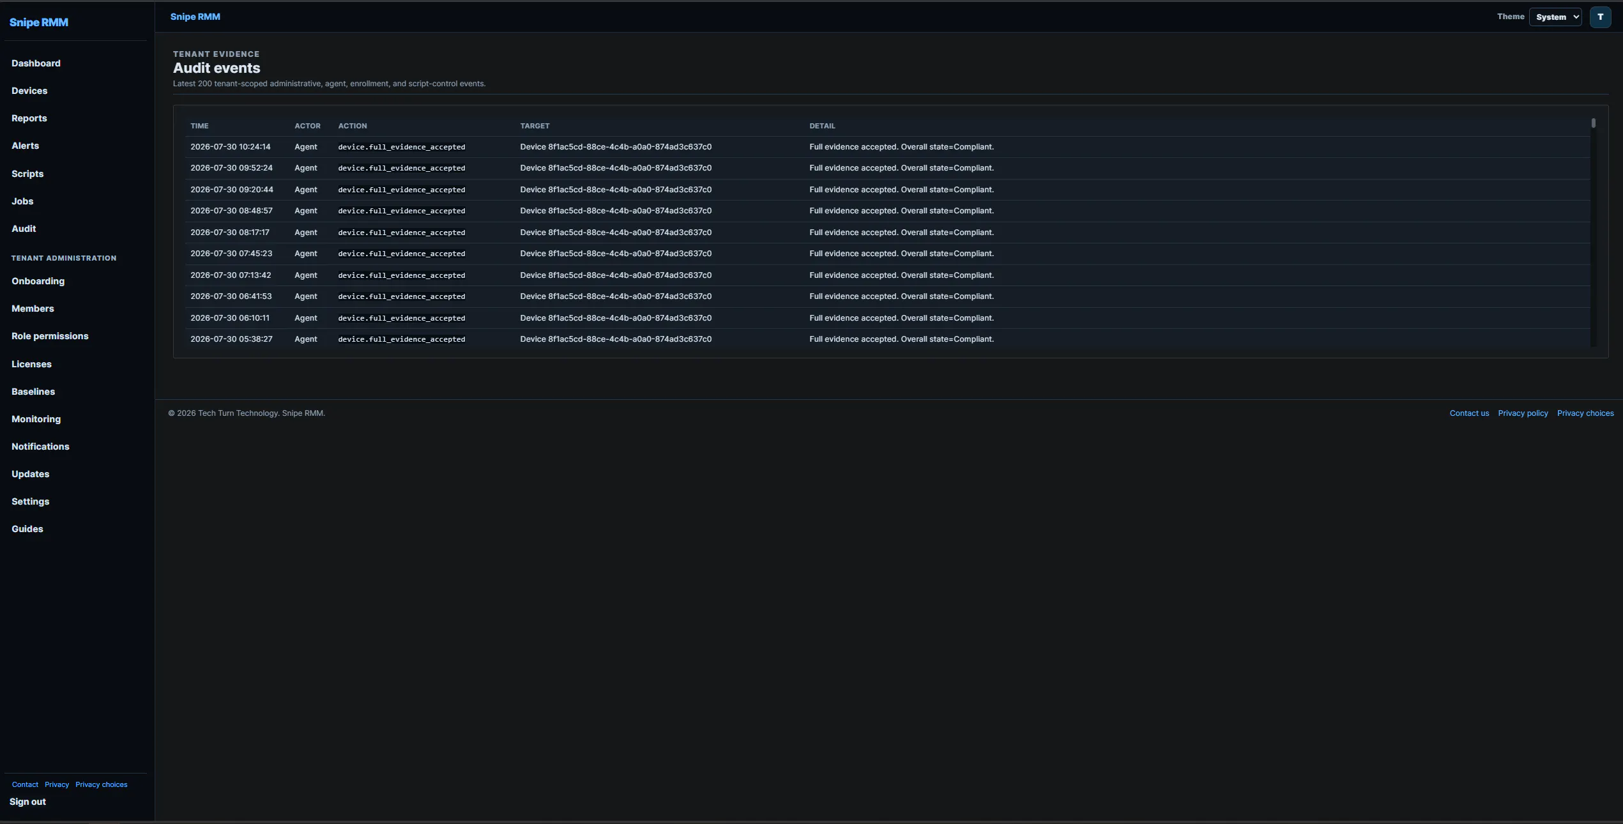Open the Reports page
This screenshot has width=1623, height=824.
[x=29, y=118]
